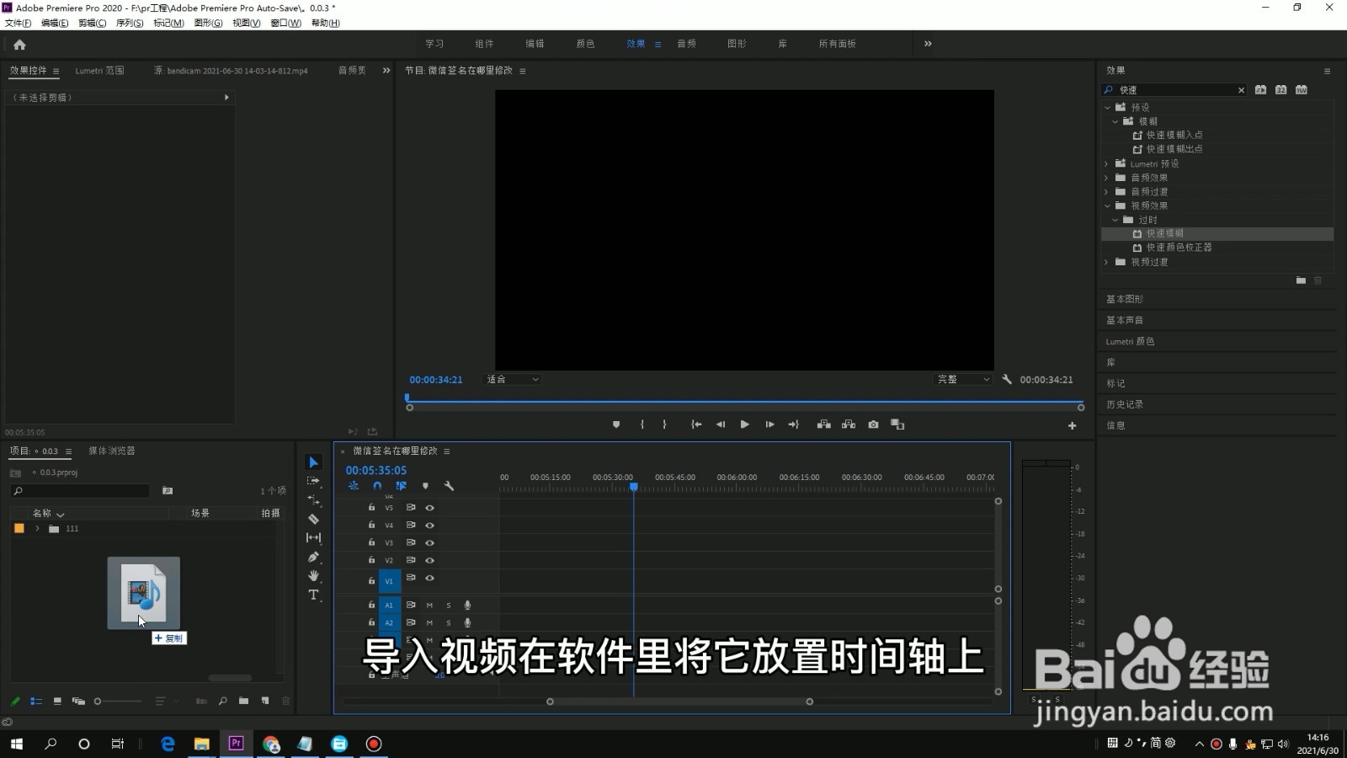This screenshot has height=758, width=1347.
Task: Select the 快速模糊 effect
Action: [x=1165, y=233]
